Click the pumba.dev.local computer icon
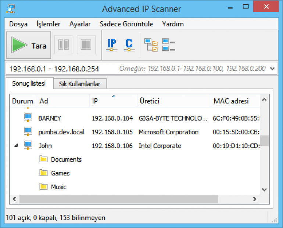 tap(28, 131)
